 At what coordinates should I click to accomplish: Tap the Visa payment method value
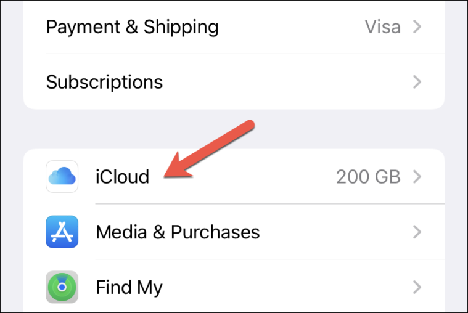pyautogui.click(x=382, y=27)
